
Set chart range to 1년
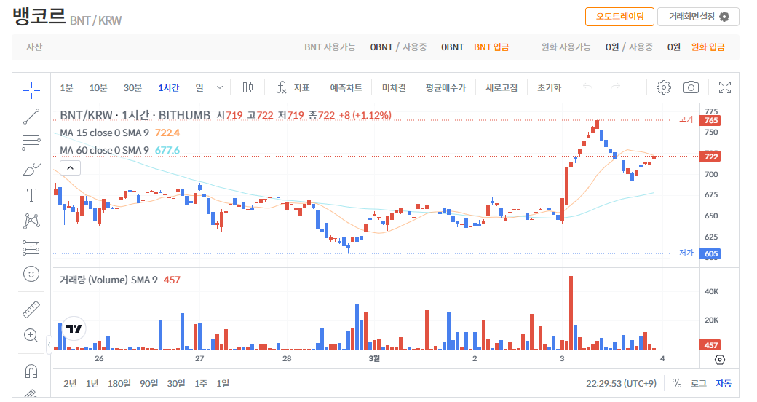[92, 383]
